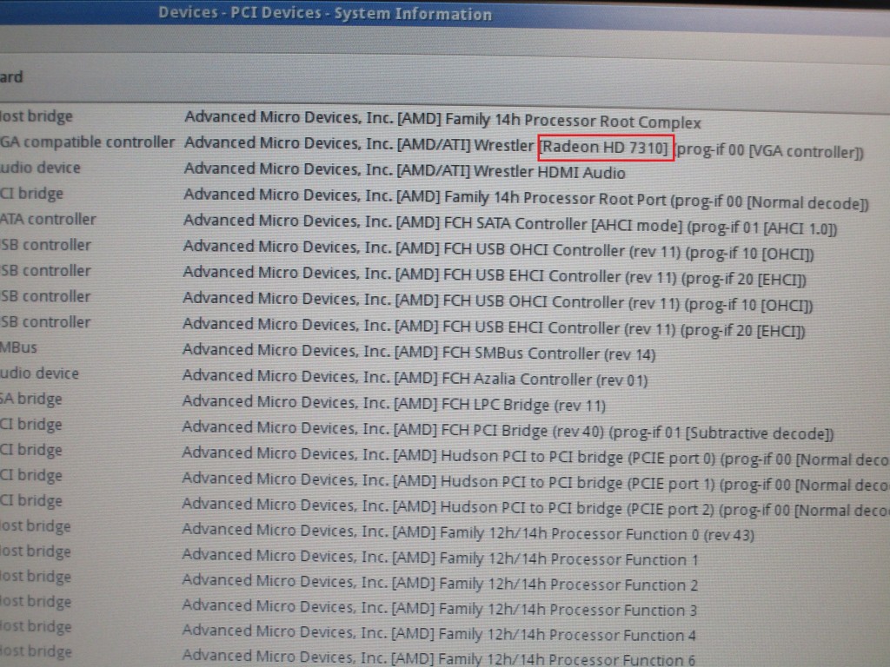Select the FCH Azalia Controller (rev 01) description
Viewport: 890px width, 667px height.
click(x=415, y=377)
